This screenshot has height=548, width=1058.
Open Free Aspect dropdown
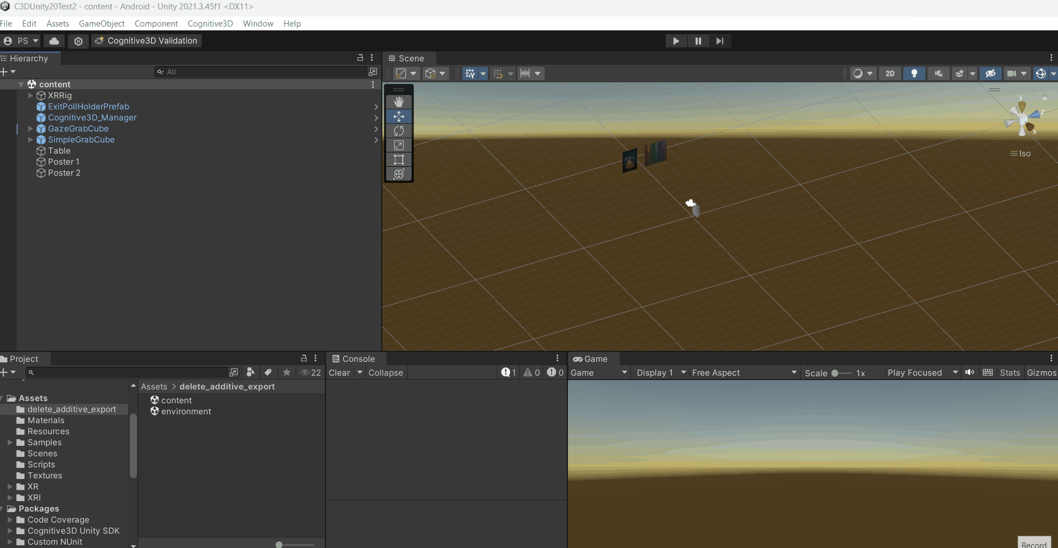click(x=744, y=373)
